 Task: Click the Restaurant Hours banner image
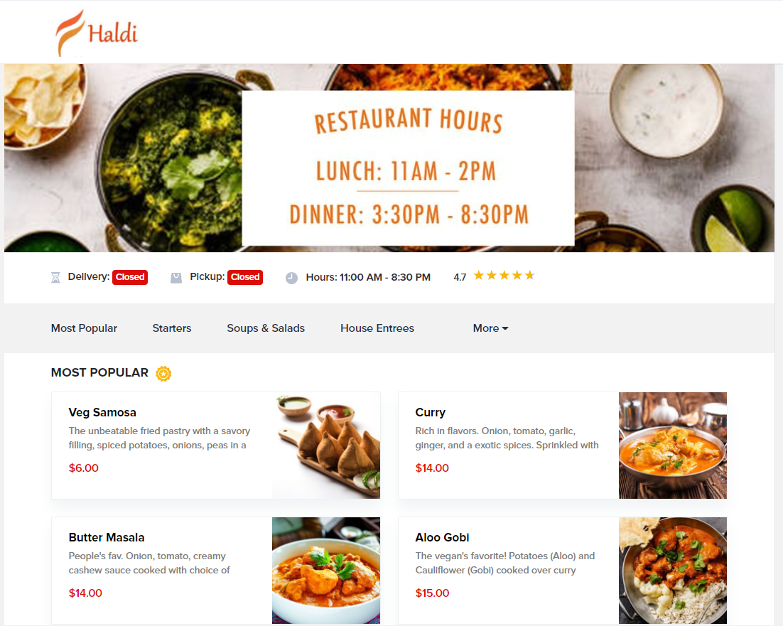(389, 158)
